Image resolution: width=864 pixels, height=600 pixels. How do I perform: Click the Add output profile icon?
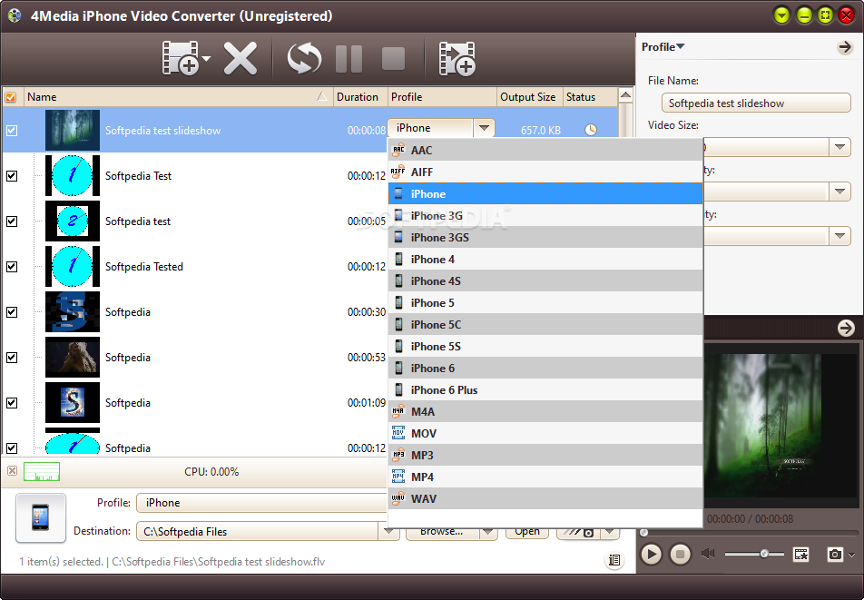click(457, 58)
